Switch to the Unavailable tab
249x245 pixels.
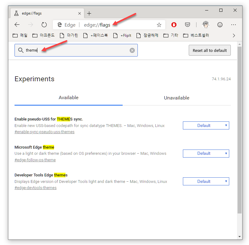(x=177, y=98)
